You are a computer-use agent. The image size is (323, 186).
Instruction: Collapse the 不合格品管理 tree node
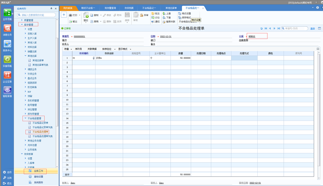point(25,118)
